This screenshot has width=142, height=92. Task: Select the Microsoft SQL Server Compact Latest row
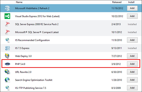(x=71, y=32)
